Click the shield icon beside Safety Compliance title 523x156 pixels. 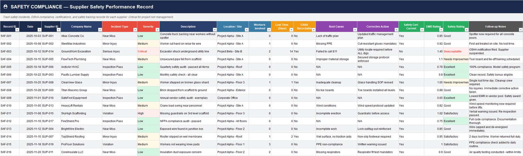(x=5, y=7)
